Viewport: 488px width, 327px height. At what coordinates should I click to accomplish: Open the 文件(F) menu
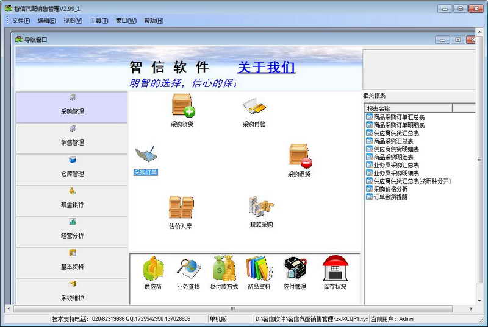click(21, 21)
